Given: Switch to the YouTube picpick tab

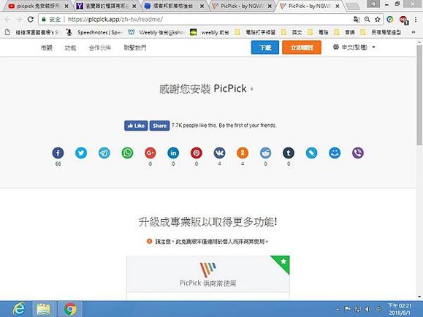Looking at the screenshot, I should pyautogui.click(x=38, y=6).
